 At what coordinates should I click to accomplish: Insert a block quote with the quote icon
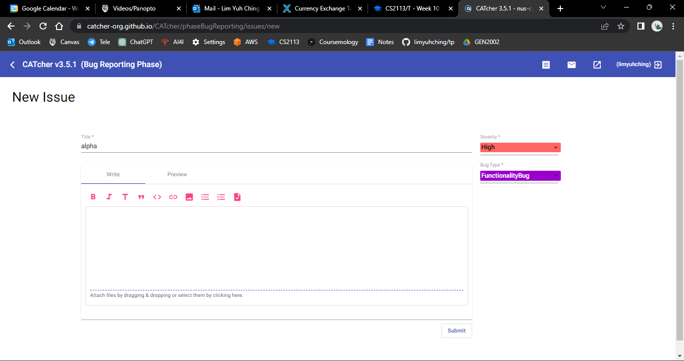pyautogui.click(x=141, y=197)
